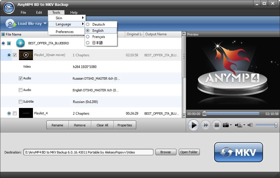This screenshot has width=280, height=178.
Task: Open the audio track dropdown arrow
Action: coord(244,125)
